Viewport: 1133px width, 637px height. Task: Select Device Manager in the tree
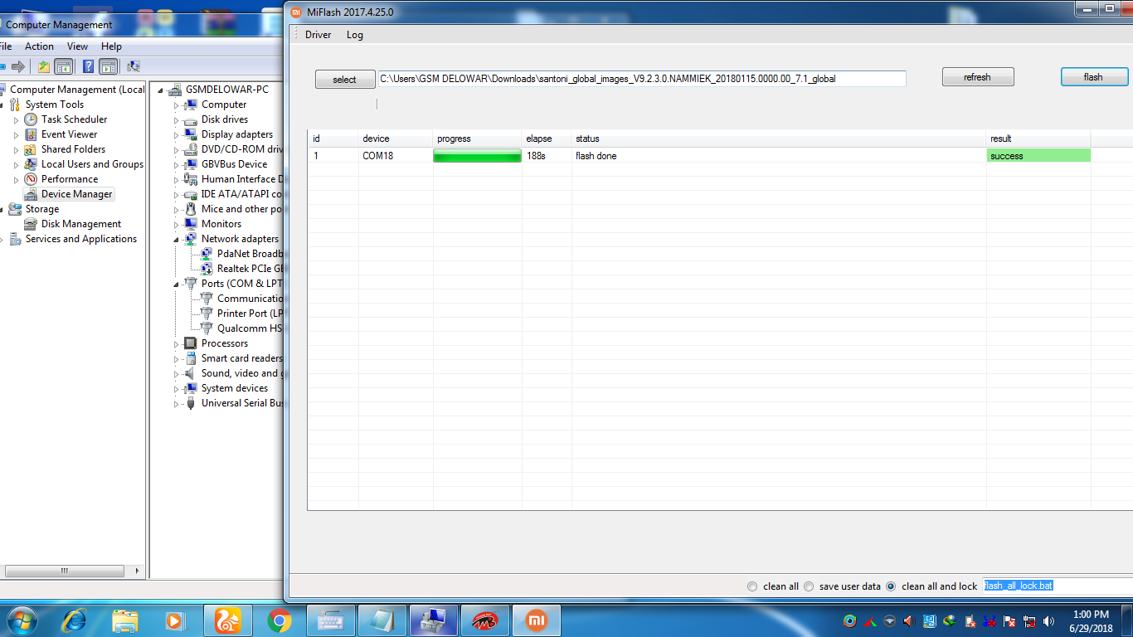(x=76, y=194)
